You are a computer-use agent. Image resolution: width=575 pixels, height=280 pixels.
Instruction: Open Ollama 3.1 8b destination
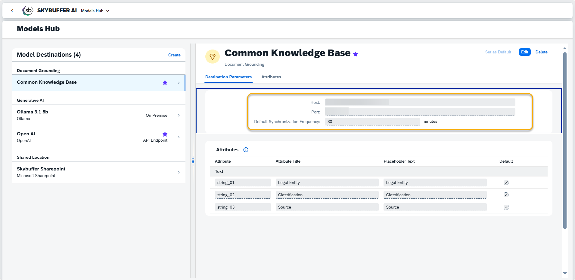pyautogui.click(x=98, y=115)
